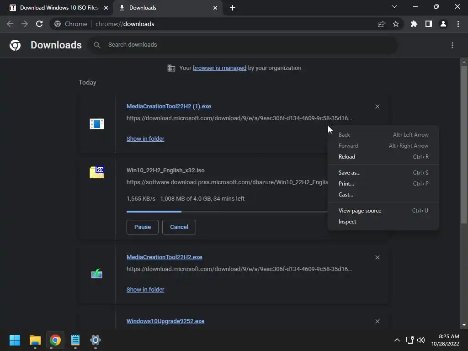This screenshot has height=351, width=468.
Task: Open the Windows10Upgrade9252.exe link
Action: pyautogui.click(x=165, y=321)
